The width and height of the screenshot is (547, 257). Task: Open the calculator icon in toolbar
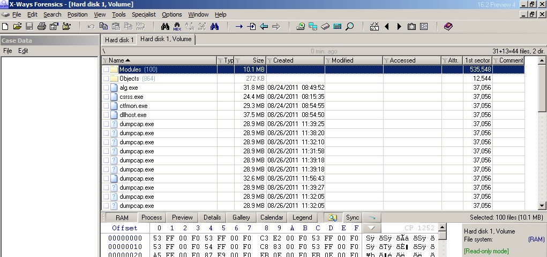point(338,26)
